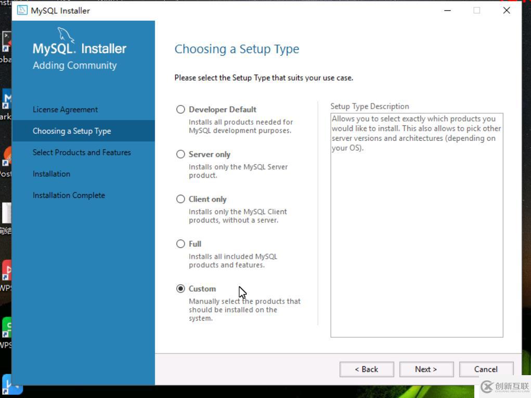Choose the Server only radio option
The width and height of the screenshot is (531, 398).
coord(180,154)
